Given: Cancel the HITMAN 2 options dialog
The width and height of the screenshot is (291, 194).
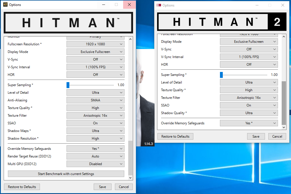Looking at the screenshot, I should pos(277,136).
